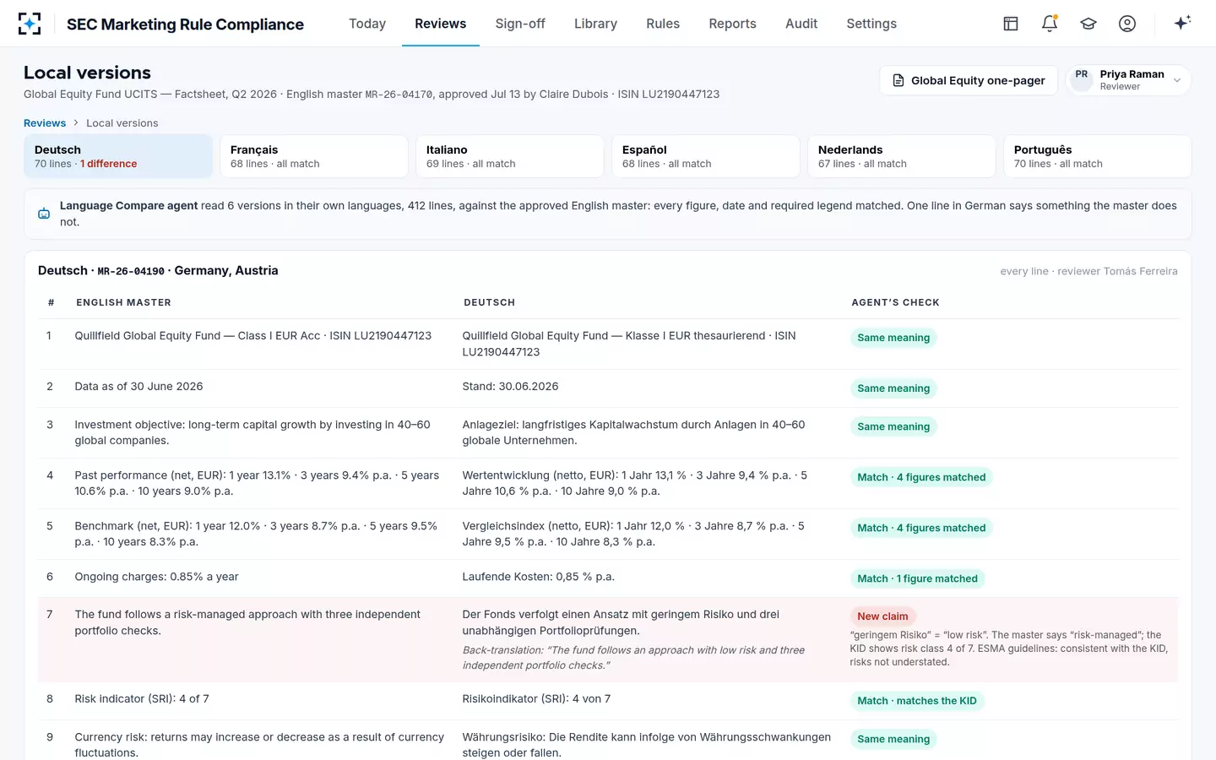Select the Español language version
This screenshot has height=760, width=1216.
click(x=706, y=156)
